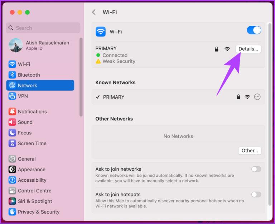
Task: Click the Other… network button
Action: pos(250,151)
